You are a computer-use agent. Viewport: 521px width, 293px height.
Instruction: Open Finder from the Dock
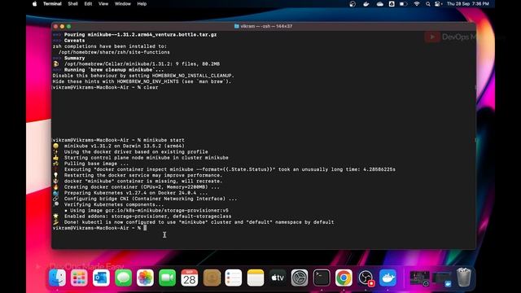[57, 278]
